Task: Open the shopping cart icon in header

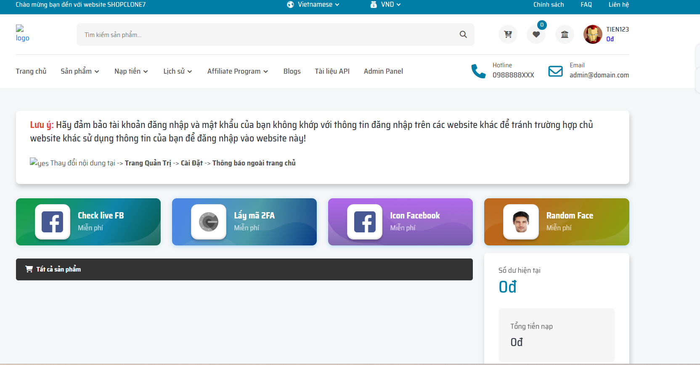Action: pos(508,35)
